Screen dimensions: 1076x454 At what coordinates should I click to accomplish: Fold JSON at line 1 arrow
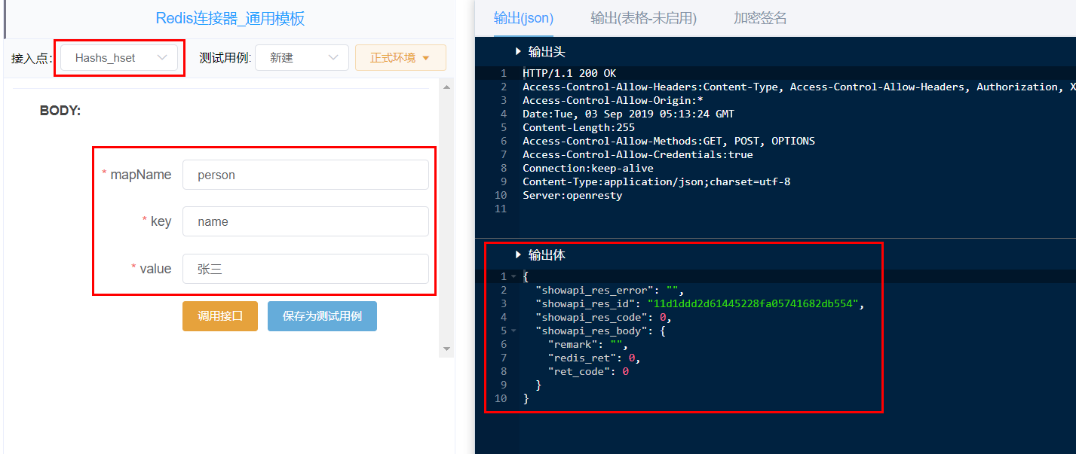513,277
